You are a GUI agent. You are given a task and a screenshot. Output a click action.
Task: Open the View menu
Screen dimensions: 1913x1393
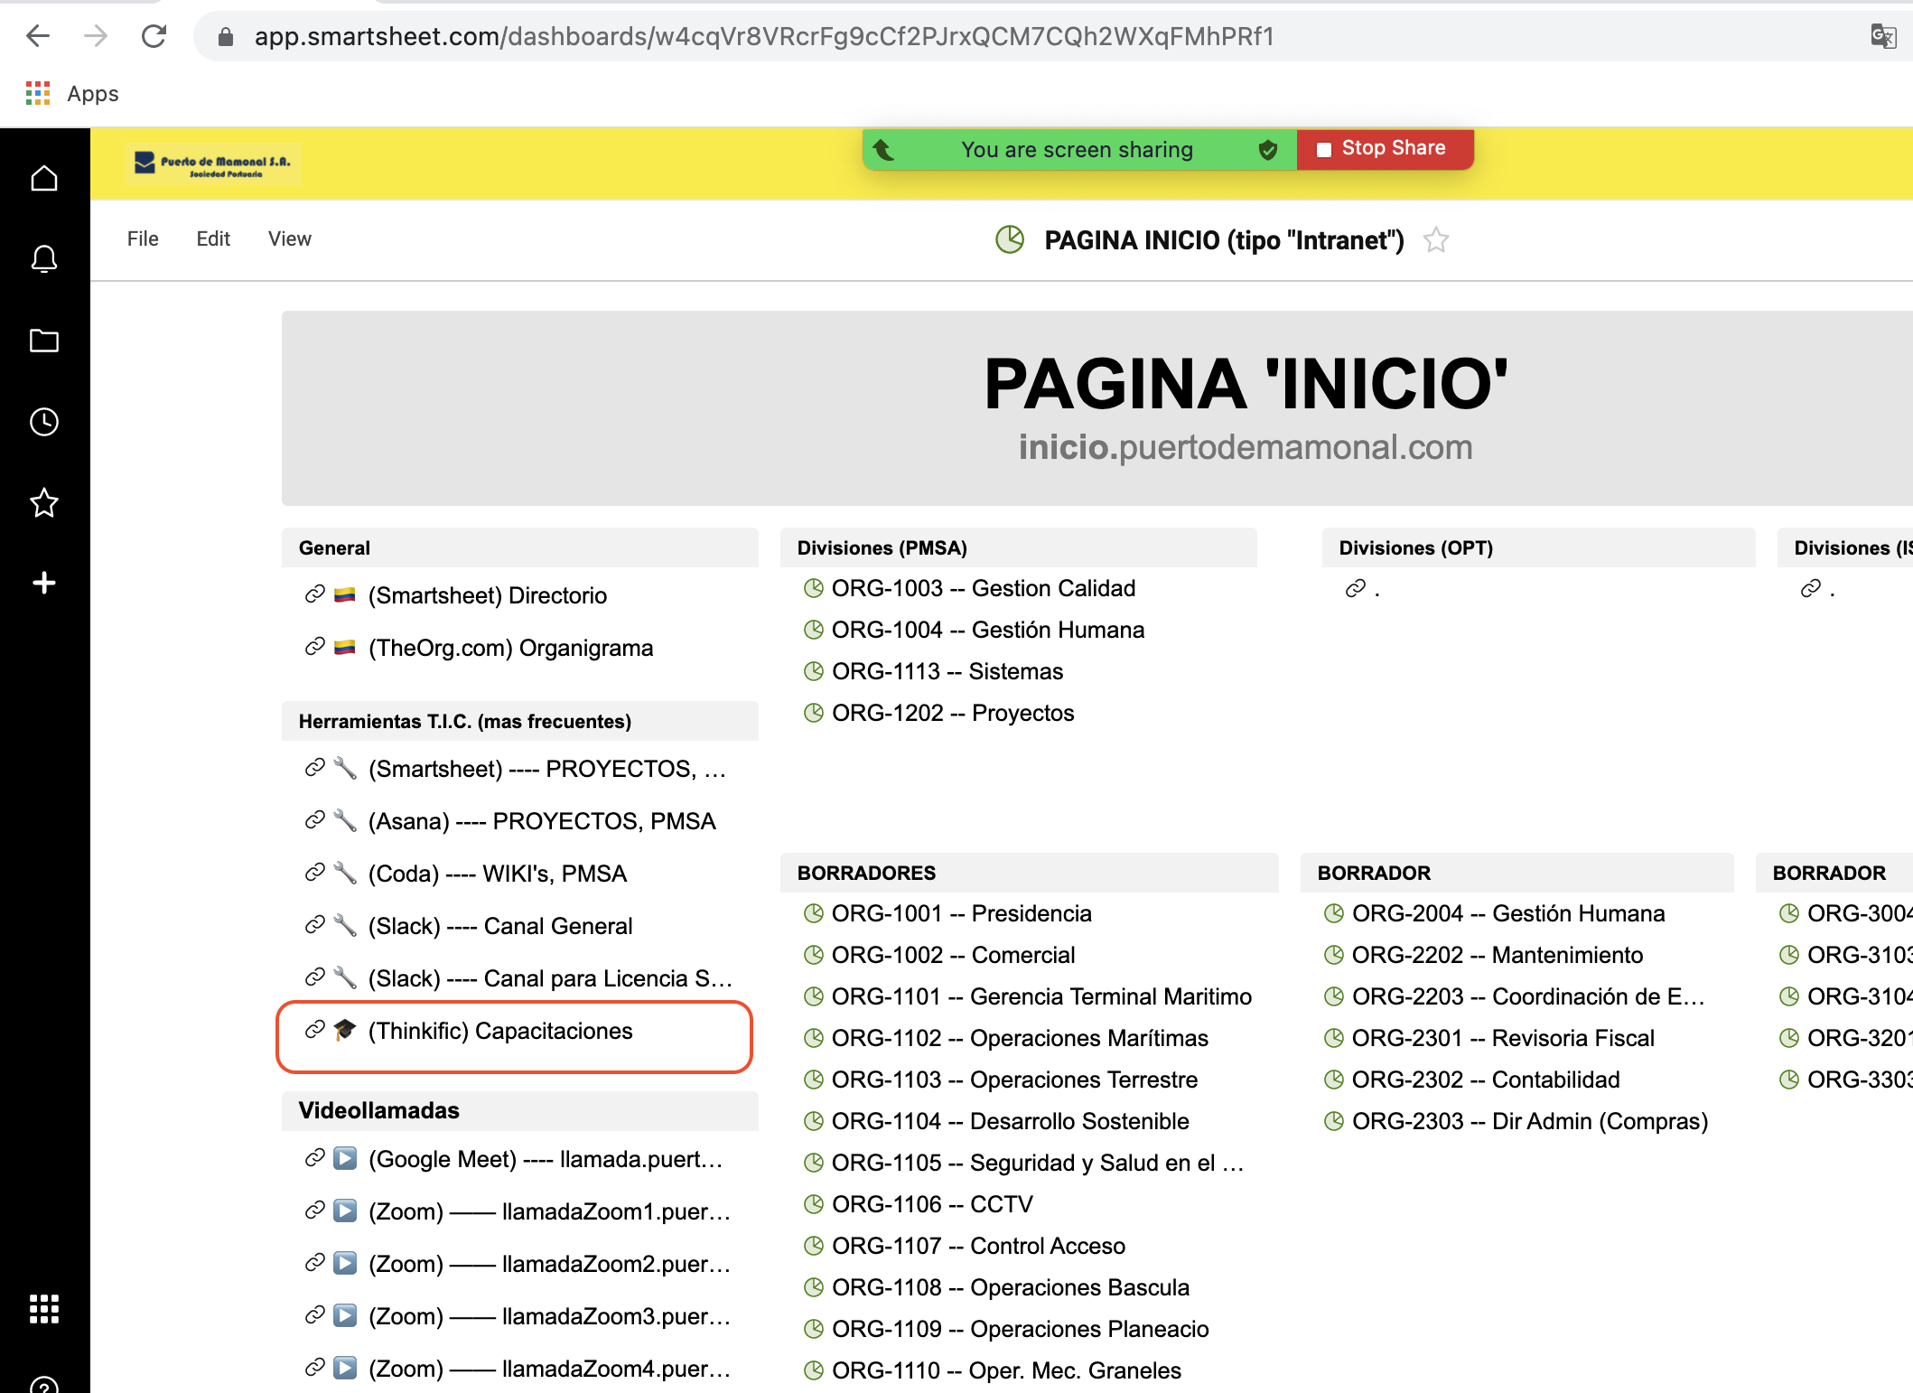[x=289, y=238]
